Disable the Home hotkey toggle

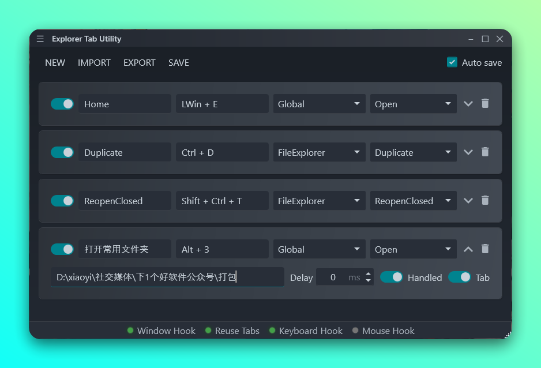62,104
